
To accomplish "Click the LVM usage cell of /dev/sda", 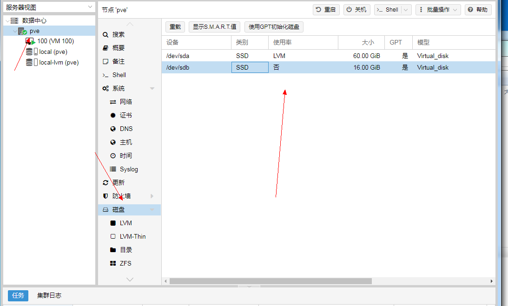I will tap(303, 56).
